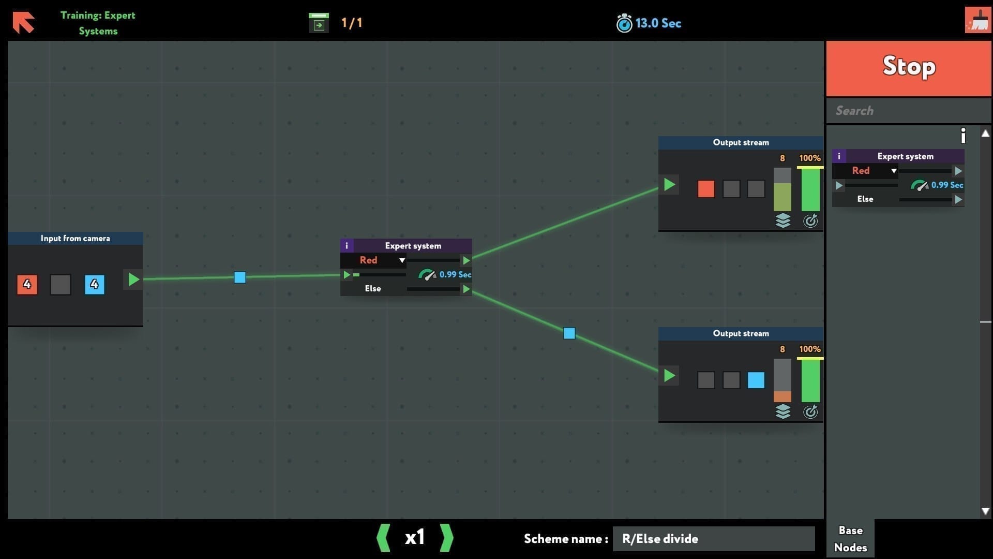Click the broom clear-scheme icon

(x=977, y=20)
